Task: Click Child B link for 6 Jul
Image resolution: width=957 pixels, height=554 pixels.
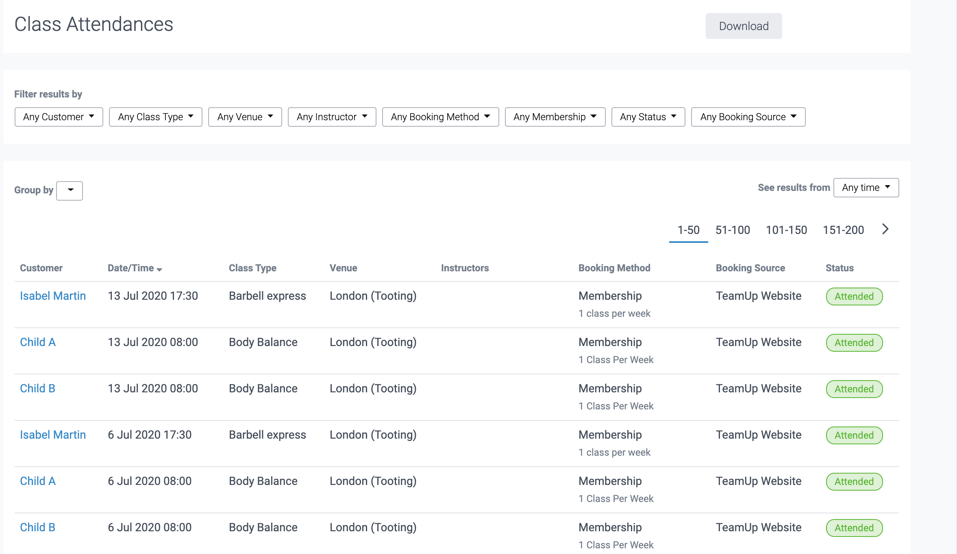Action: click(x=38, y=527)
